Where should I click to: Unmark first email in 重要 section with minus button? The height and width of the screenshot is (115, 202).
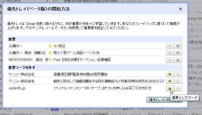pos(178,46)
